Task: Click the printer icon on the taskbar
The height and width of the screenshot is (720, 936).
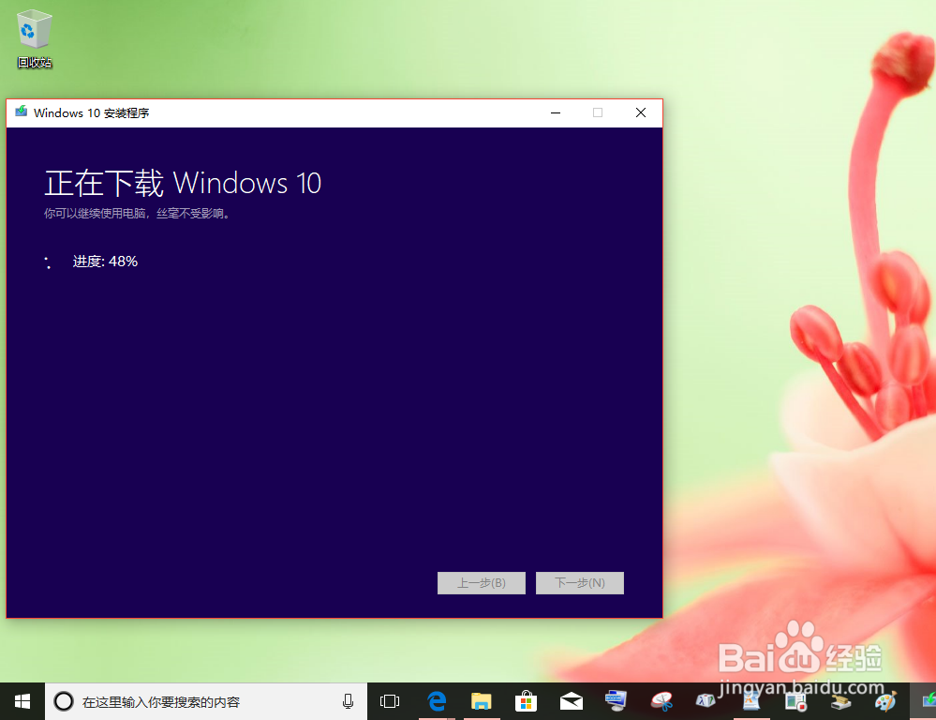Action: (840, 700)
